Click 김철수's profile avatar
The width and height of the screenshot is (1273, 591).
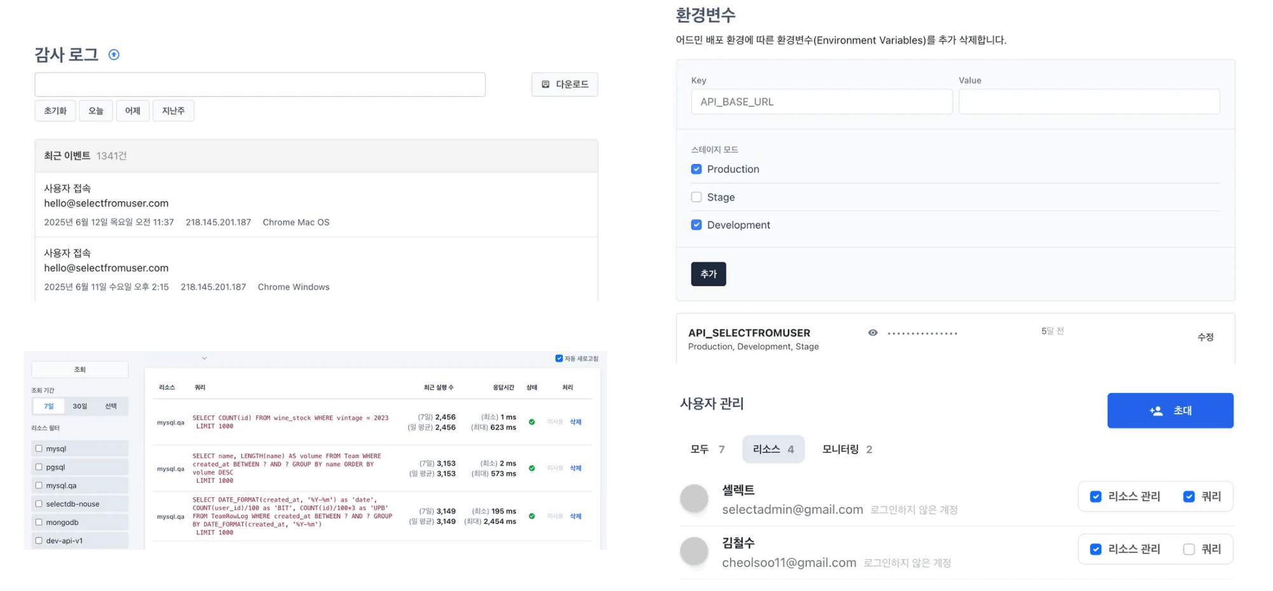tap(694, 552)
